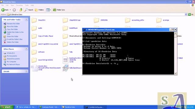Switch to the Notepad taskbar item
Screen dimensions: 195x109
coord(26,107)
